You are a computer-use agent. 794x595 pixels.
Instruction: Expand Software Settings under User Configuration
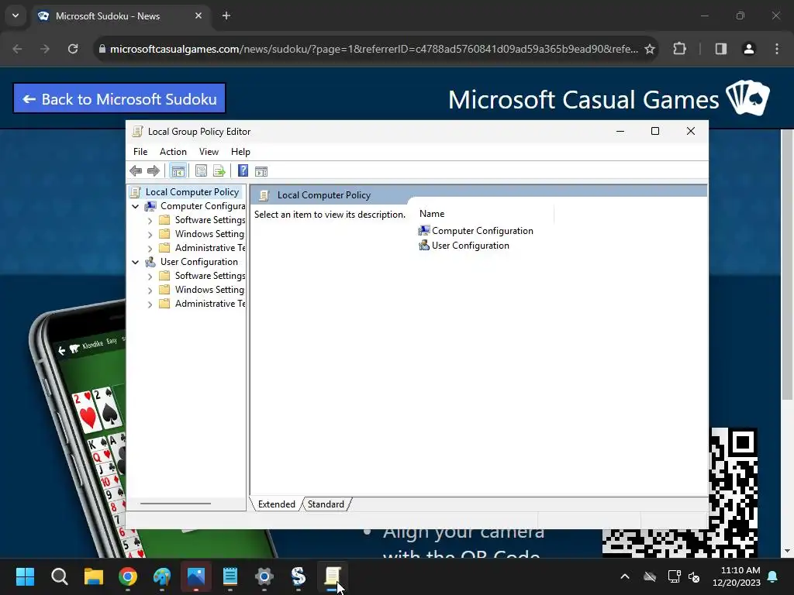[150, 277]
